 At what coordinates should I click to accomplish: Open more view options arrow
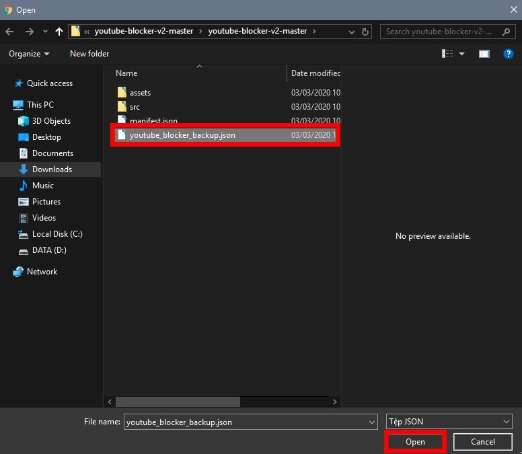pos(461,54)
